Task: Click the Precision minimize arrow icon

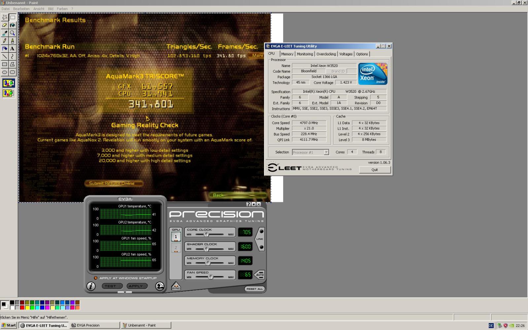Action: pos(253,204)
